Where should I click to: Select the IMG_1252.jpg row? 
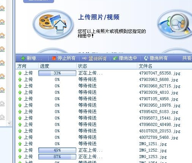coord(104,150)
